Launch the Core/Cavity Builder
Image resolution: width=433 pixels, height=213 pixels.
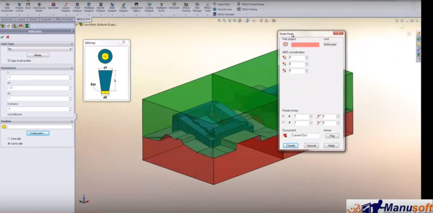point(39,8)
